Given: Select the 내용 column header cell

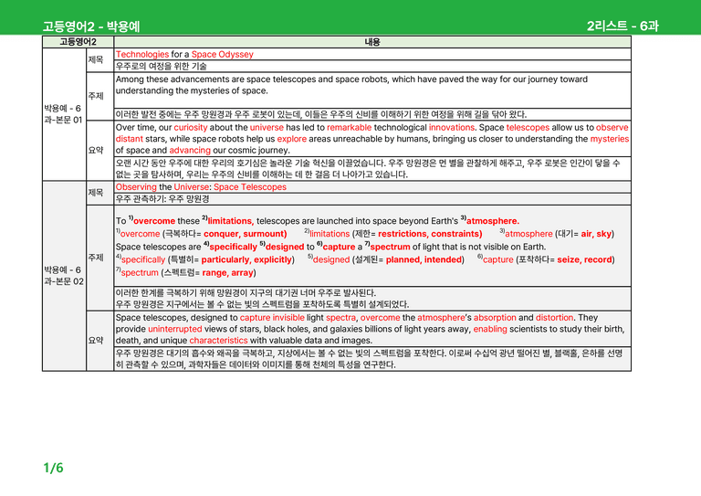Looking at the screenshot, I should point(372,42).
